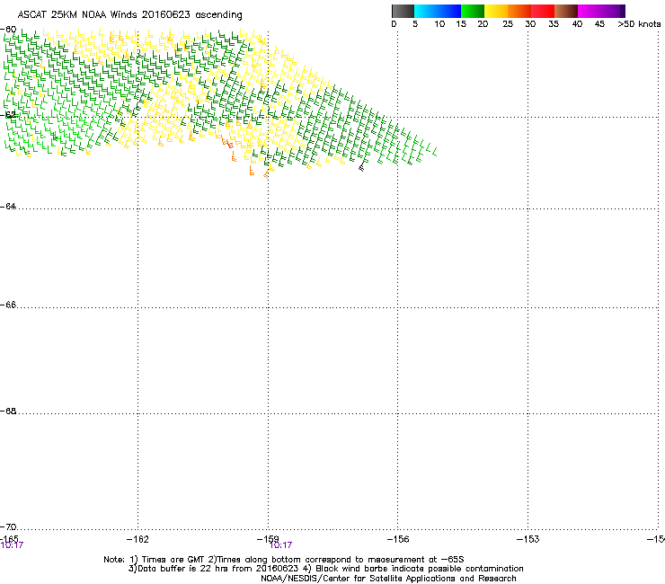Click the gray 0-5 knots color swatch
The image size is (665, 584).
point(403,11)
